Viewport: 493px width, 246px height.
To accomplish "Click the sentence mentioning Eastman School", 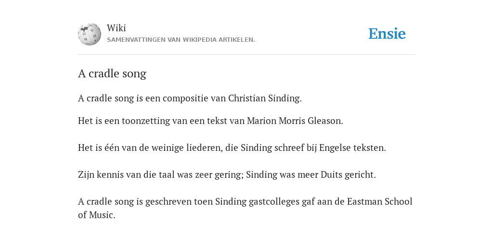I will coord(245,208).
